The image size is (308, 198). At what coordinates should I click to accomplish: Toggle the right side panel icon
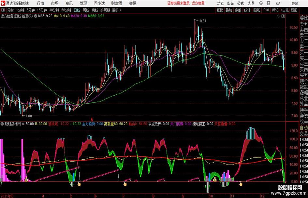(283, 16)
